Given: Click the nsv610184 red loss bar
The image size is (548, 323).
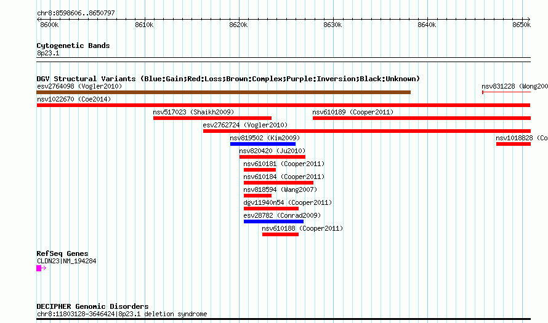Looking at the screenshot, I should pos(278,183).
